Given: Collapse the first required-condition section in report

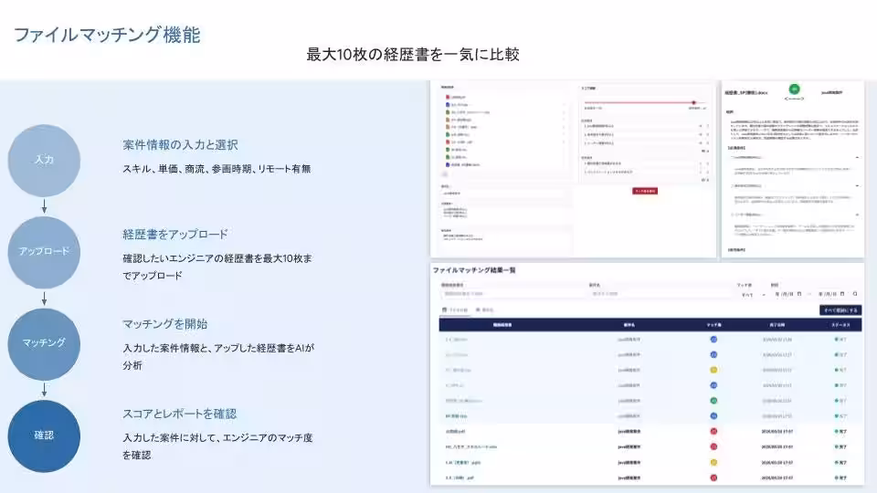Looking at the screenshot, I should click(858, 158).
